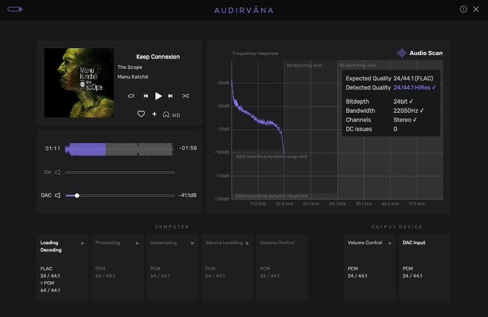Click the album cover of The Scope
Image resolution: width=488 pixels, height=317 pixels.
[79, 83]
